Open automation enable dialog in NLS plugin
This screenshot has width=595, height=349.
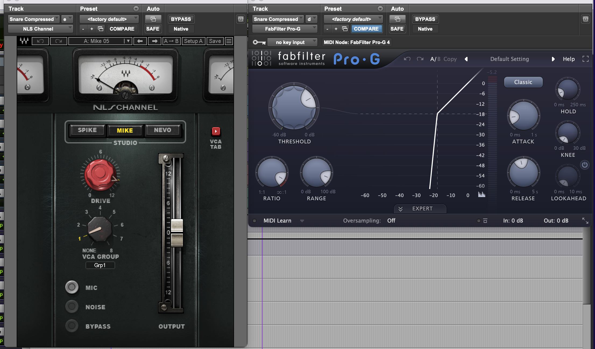(153, 19)
